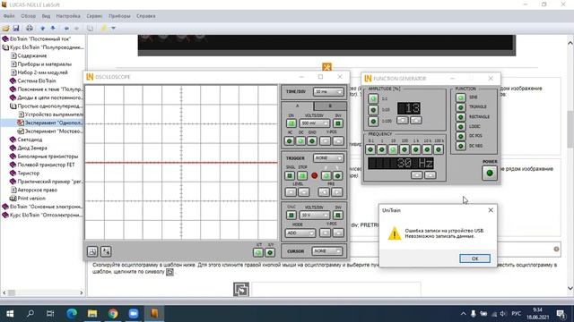The height and width of the screenshot is (322, 574).
Task: Increase CALC Y-POS position
Action: 338,233
